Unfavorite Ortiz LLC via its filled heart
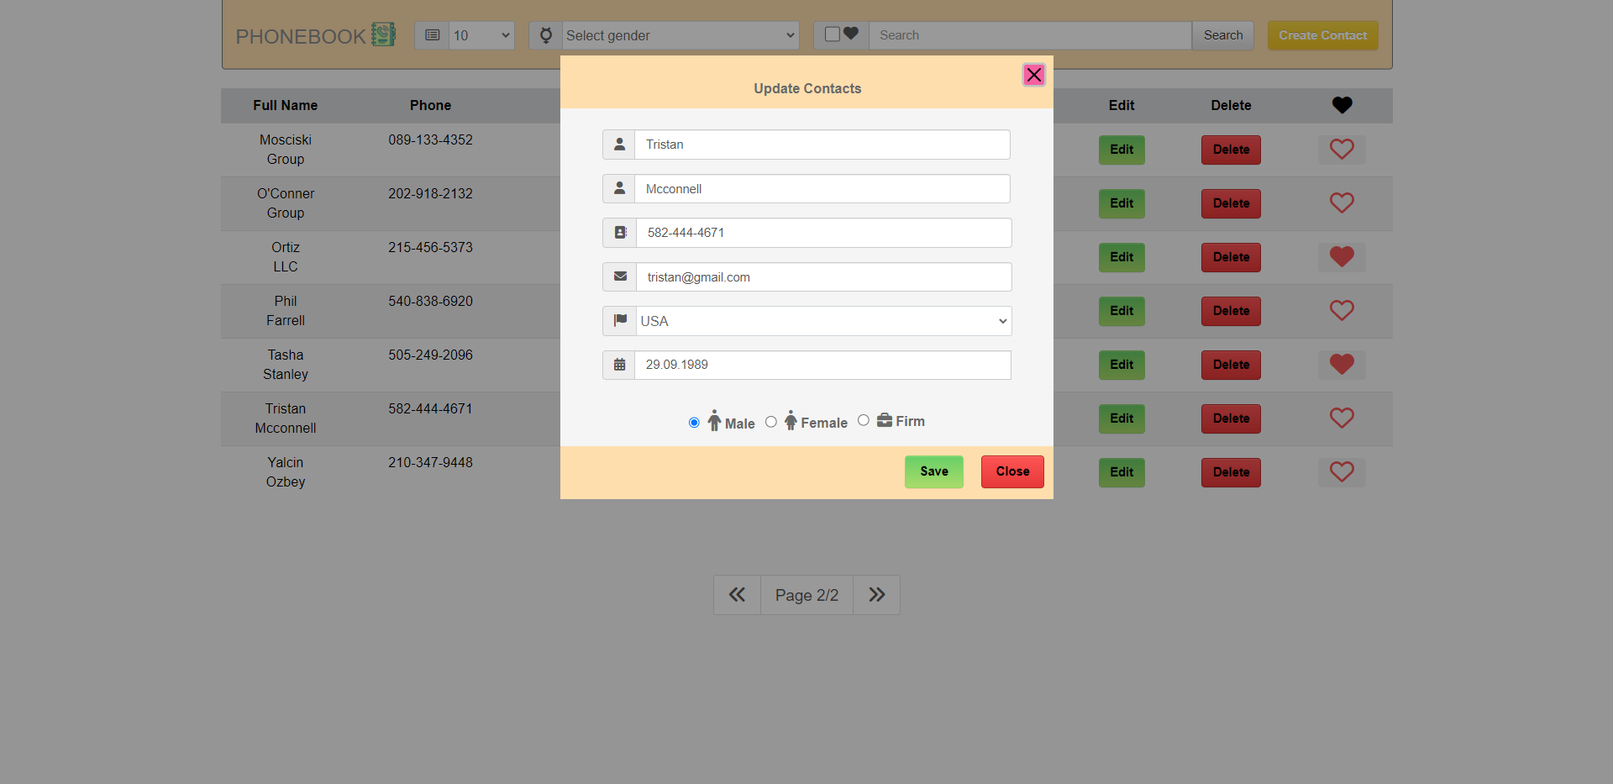1613x784 pixels. point(1342,257)
